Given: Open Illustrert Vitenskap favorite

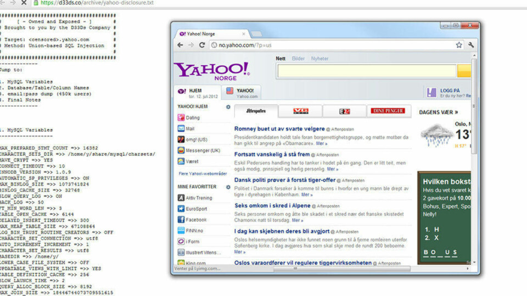Looking at the screenshot, I should (199, 252).
